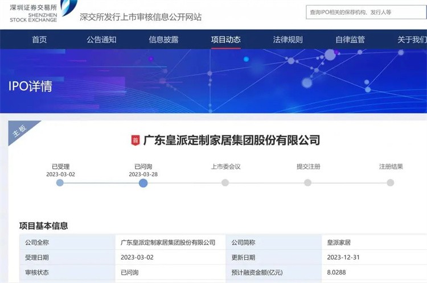Select the 项目动态 tab
The image size is (427, 283).
tap(226, 40)
